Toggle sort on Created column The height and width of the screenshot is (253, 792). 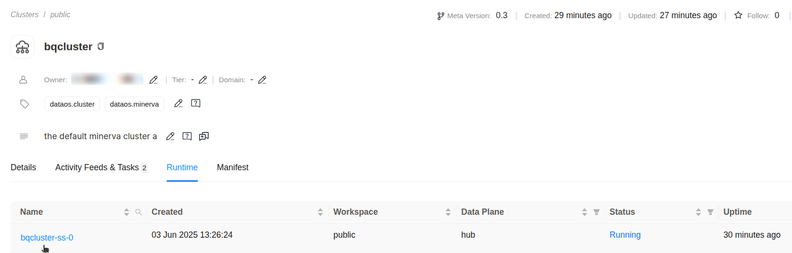320,212
